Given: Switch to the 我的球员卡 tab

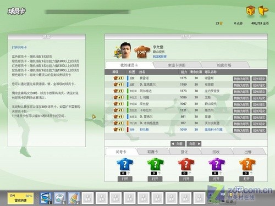Looking at the screenshot, I should coord(129,65).
